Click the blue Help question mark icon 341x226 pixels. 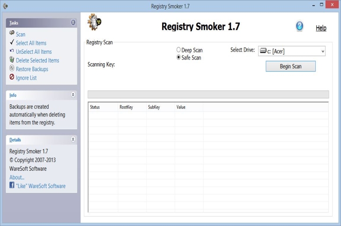tap(300, 27)
